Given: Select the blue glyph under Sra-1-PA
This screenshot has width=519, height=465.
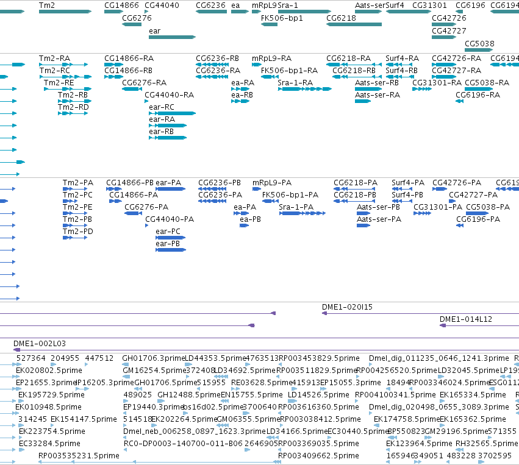Looking at the screenshot, I should (302, 213).
